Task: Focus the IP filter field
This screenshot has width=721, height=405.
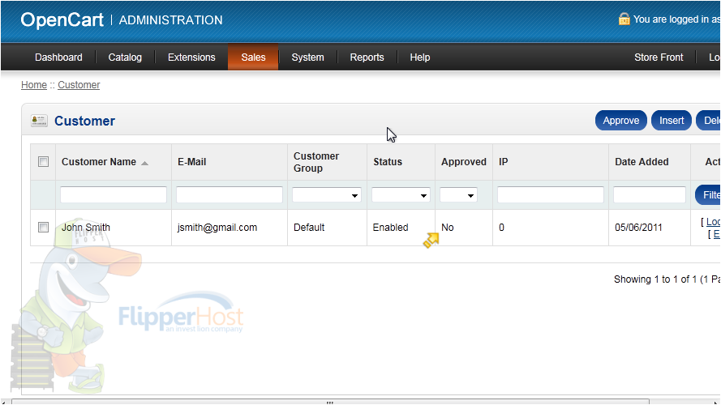Action: [x=551, y=194]
